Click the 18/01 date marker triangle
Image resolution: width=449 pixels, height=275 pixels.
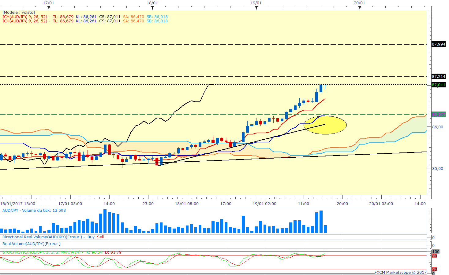click(152, 8)
